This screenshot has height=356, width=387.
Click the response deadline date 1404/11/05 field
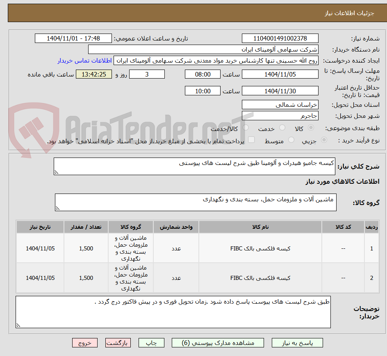click(280, 74)
